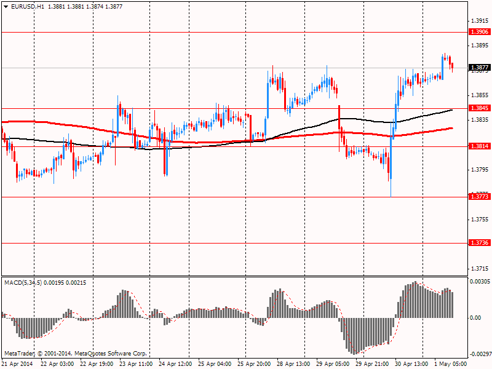Select the red 1.3773 price level label
This screenshot has width=492, height=369.
pyautogui.click(x=479, y=197)
